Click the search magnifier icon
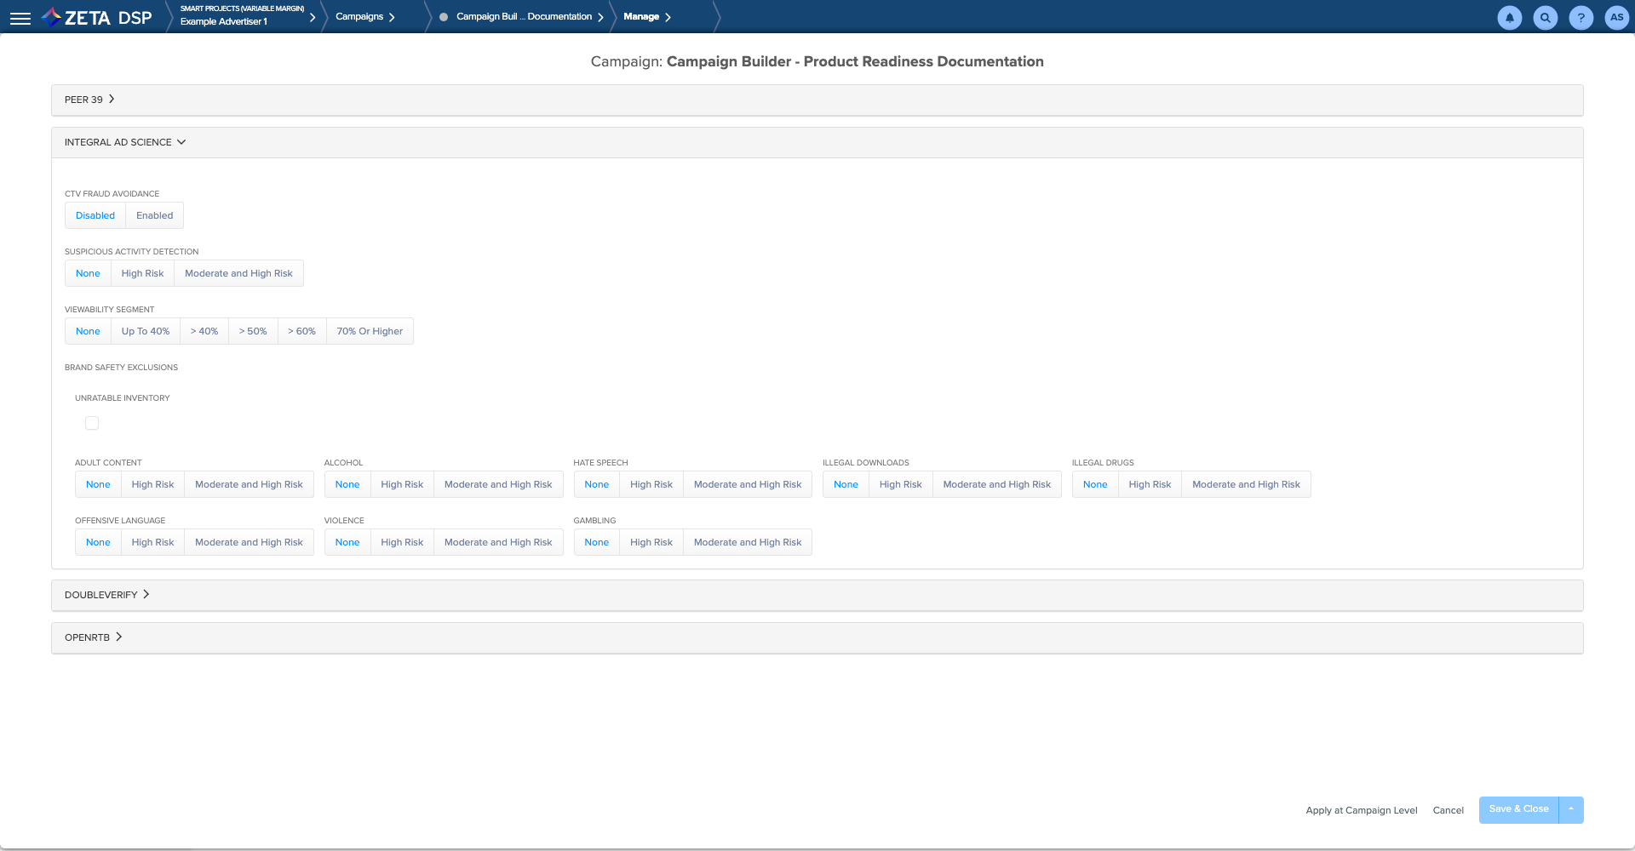 1545,18
